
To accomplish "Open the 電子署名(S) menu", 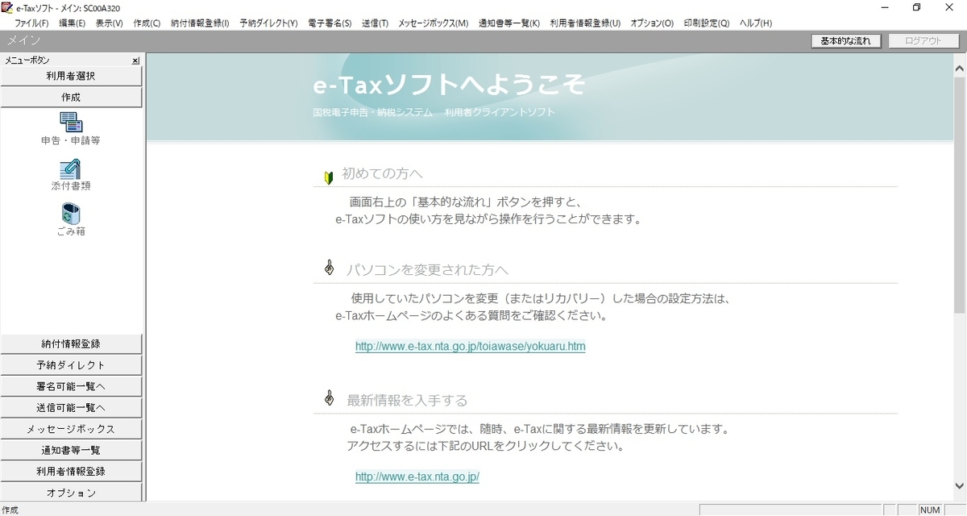I will tap(330, 23).
